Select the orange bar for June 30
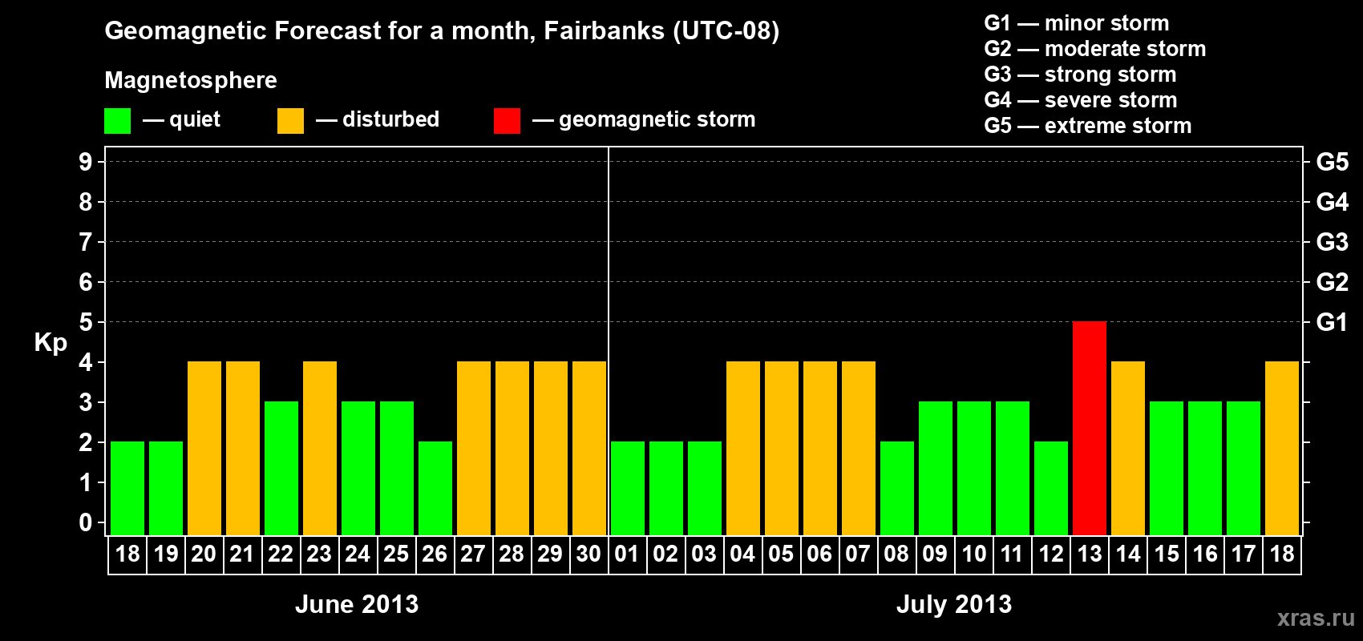Image resolution: width=1363 pixels, height=641 pixels. pos(589,449)
